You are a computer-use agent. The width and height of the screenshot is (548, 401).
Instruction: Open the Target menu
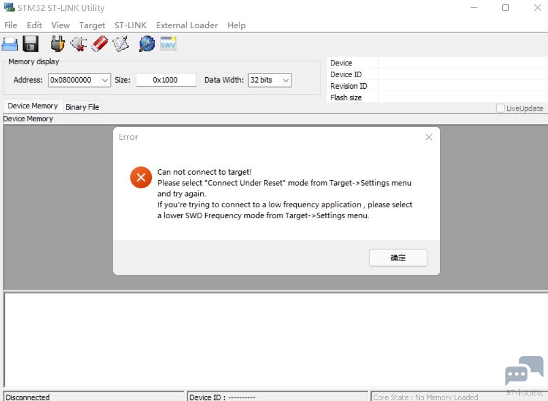[x=92, y=25]
